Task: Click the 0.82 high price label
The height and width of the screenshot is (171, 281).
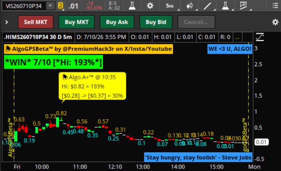Action: [x=61, y=113]
